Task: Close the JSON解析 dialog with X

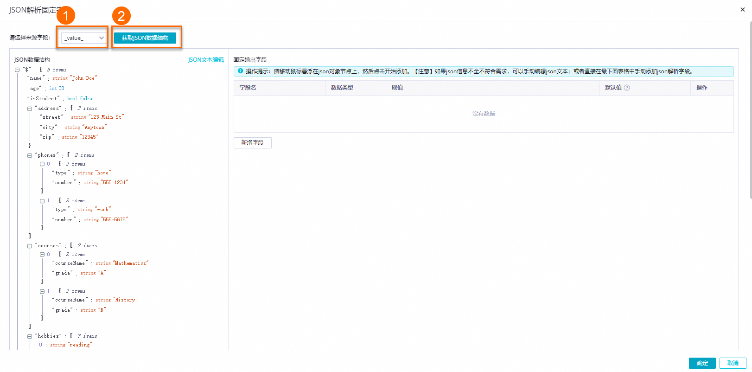Action: coord(742,9)
